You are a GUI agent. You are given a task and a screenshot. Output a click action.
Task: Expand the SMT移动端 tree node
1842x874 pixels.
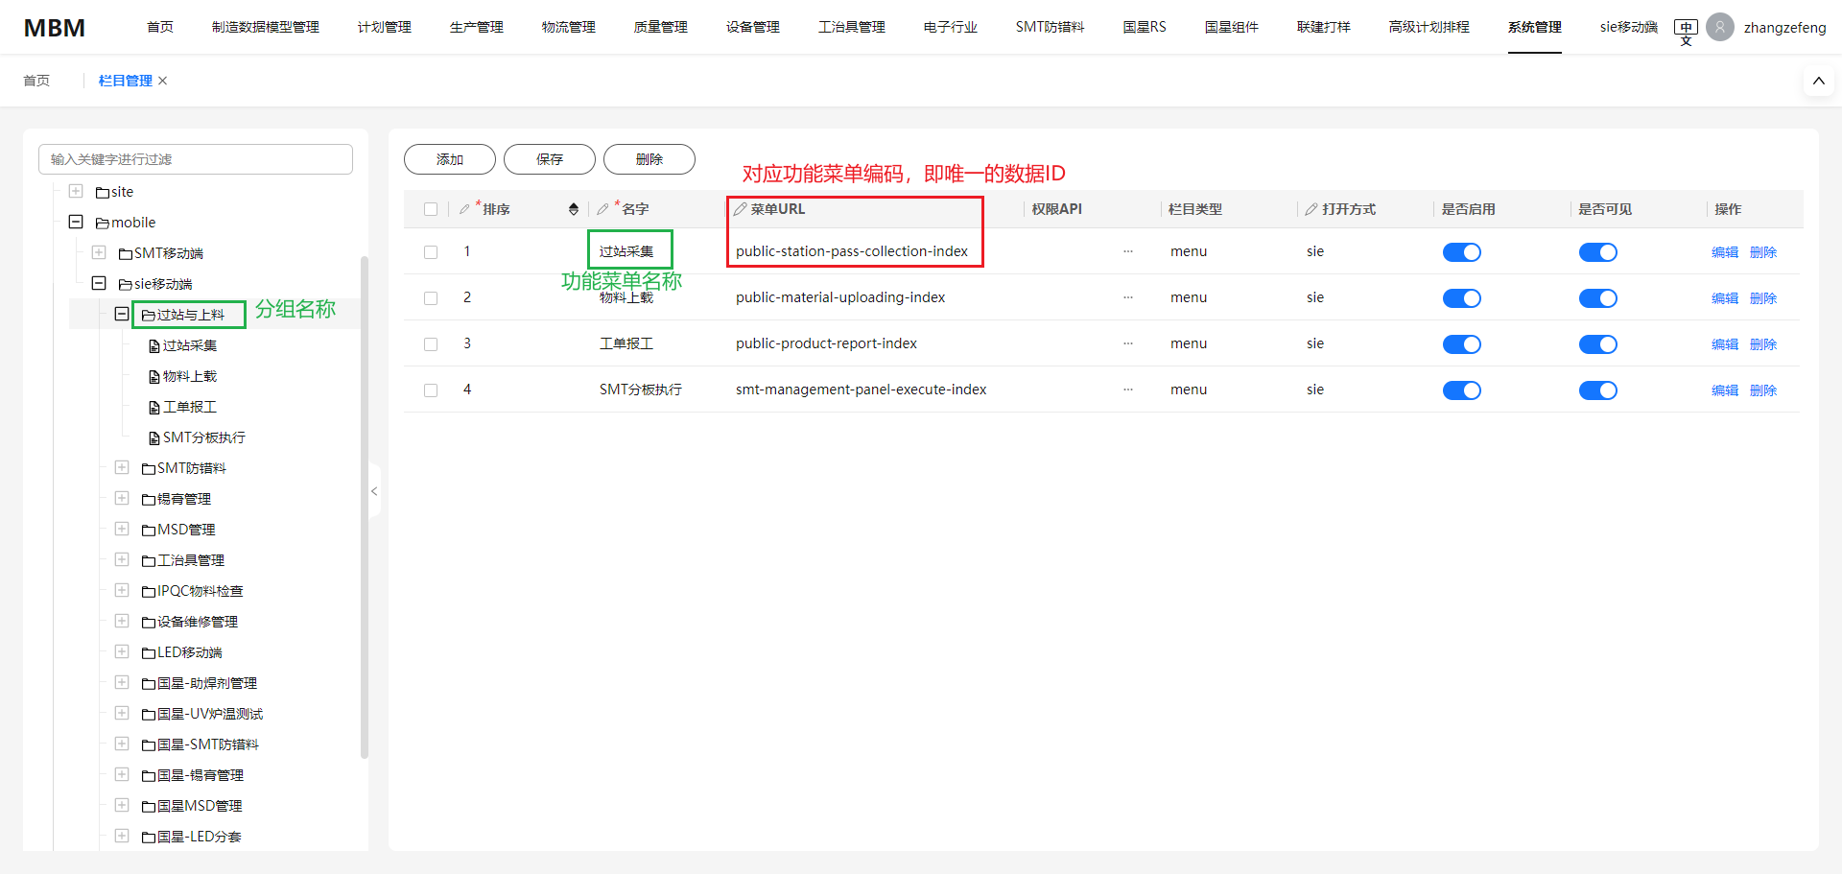(99, 252)
